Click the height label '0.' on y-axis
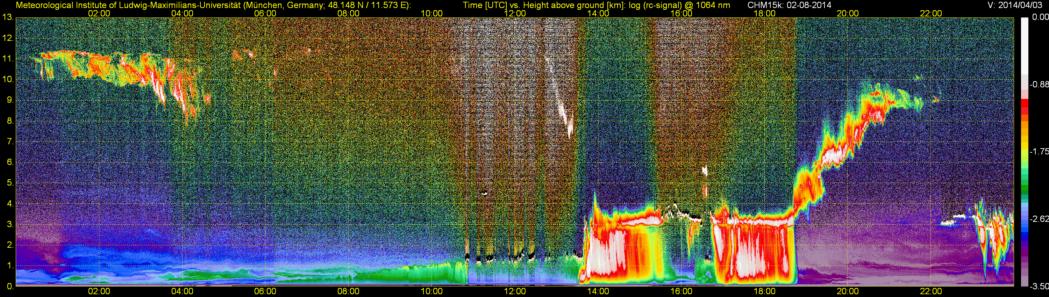The image size is (1049, 297). click(9, 287)
